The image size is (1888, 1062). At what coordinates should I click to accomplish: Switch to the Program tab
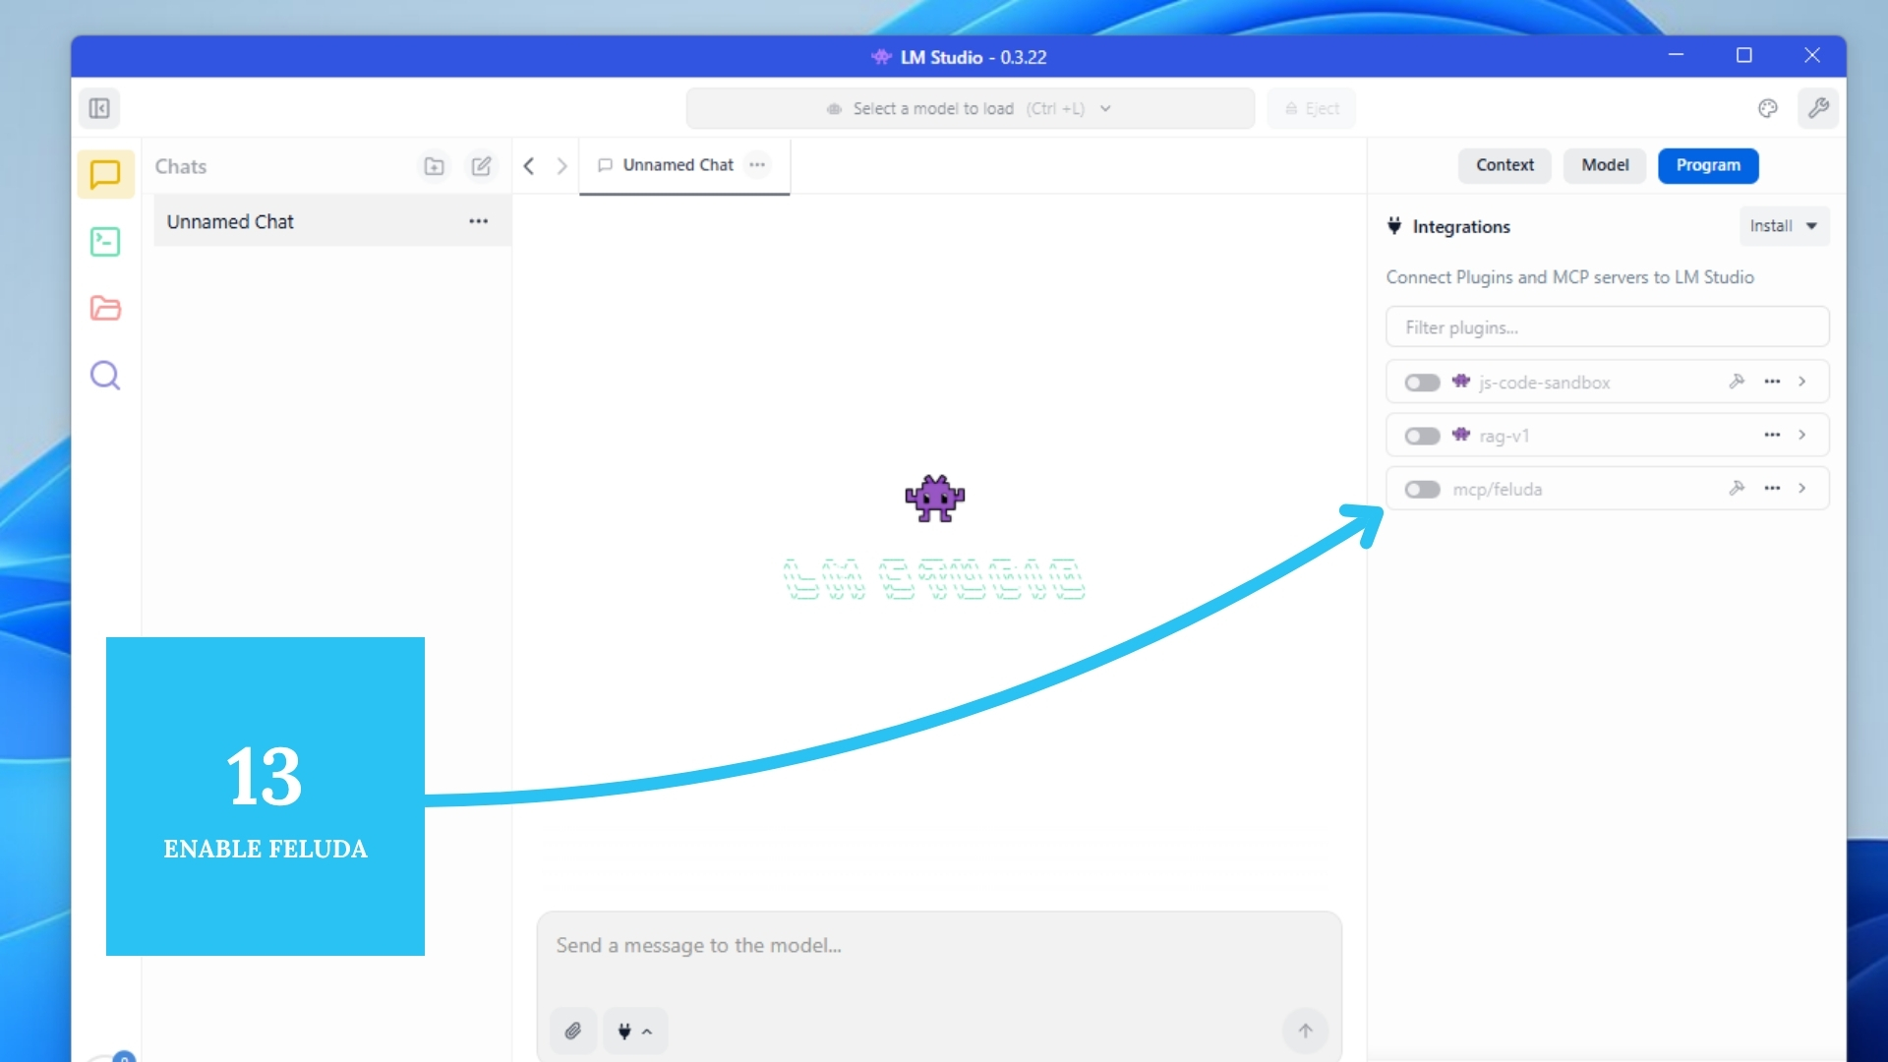tap(1708, 165)
